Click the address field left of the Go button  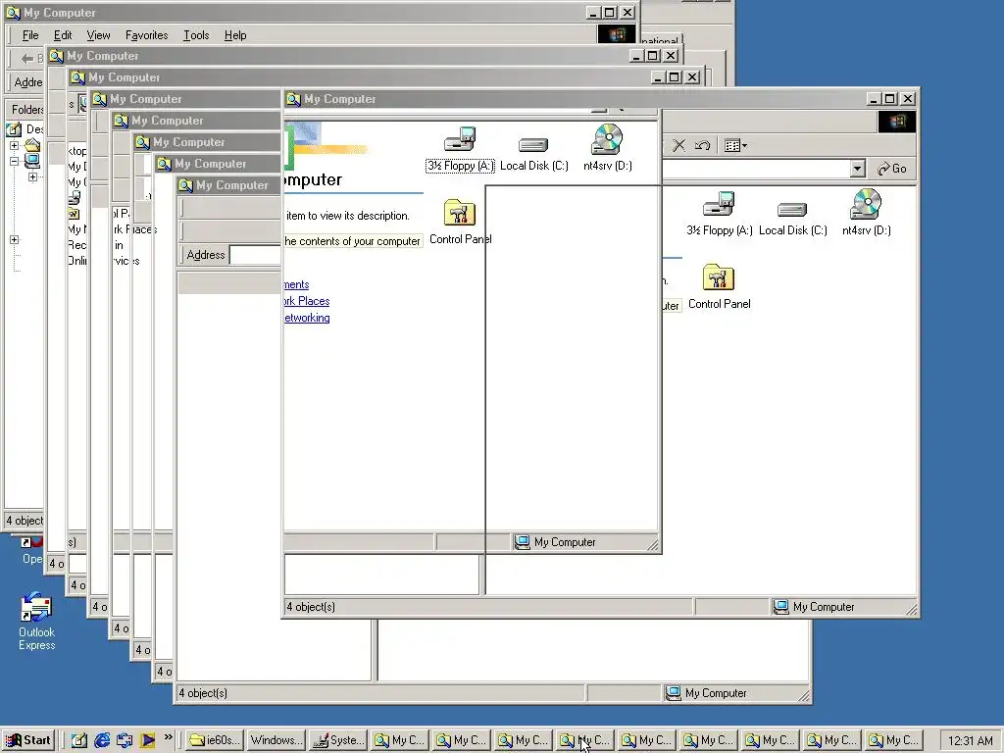(x=756, y=169)
